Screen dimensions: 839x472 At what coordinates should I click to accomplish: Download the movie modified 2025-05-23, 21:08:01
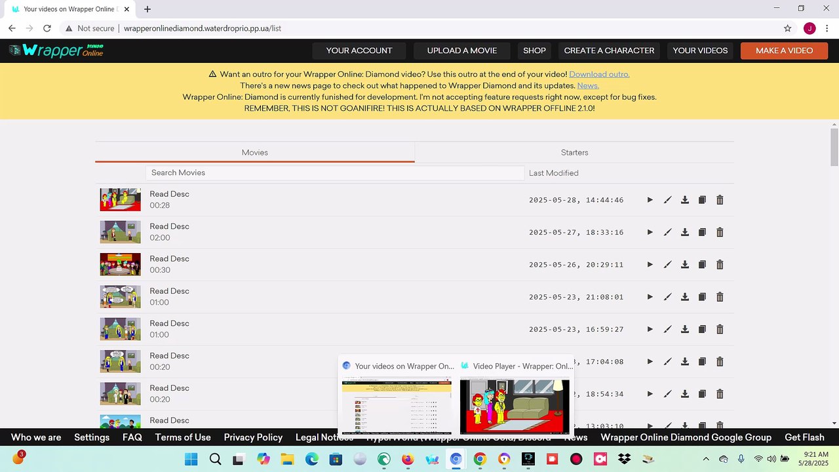(x=685, y=297)
